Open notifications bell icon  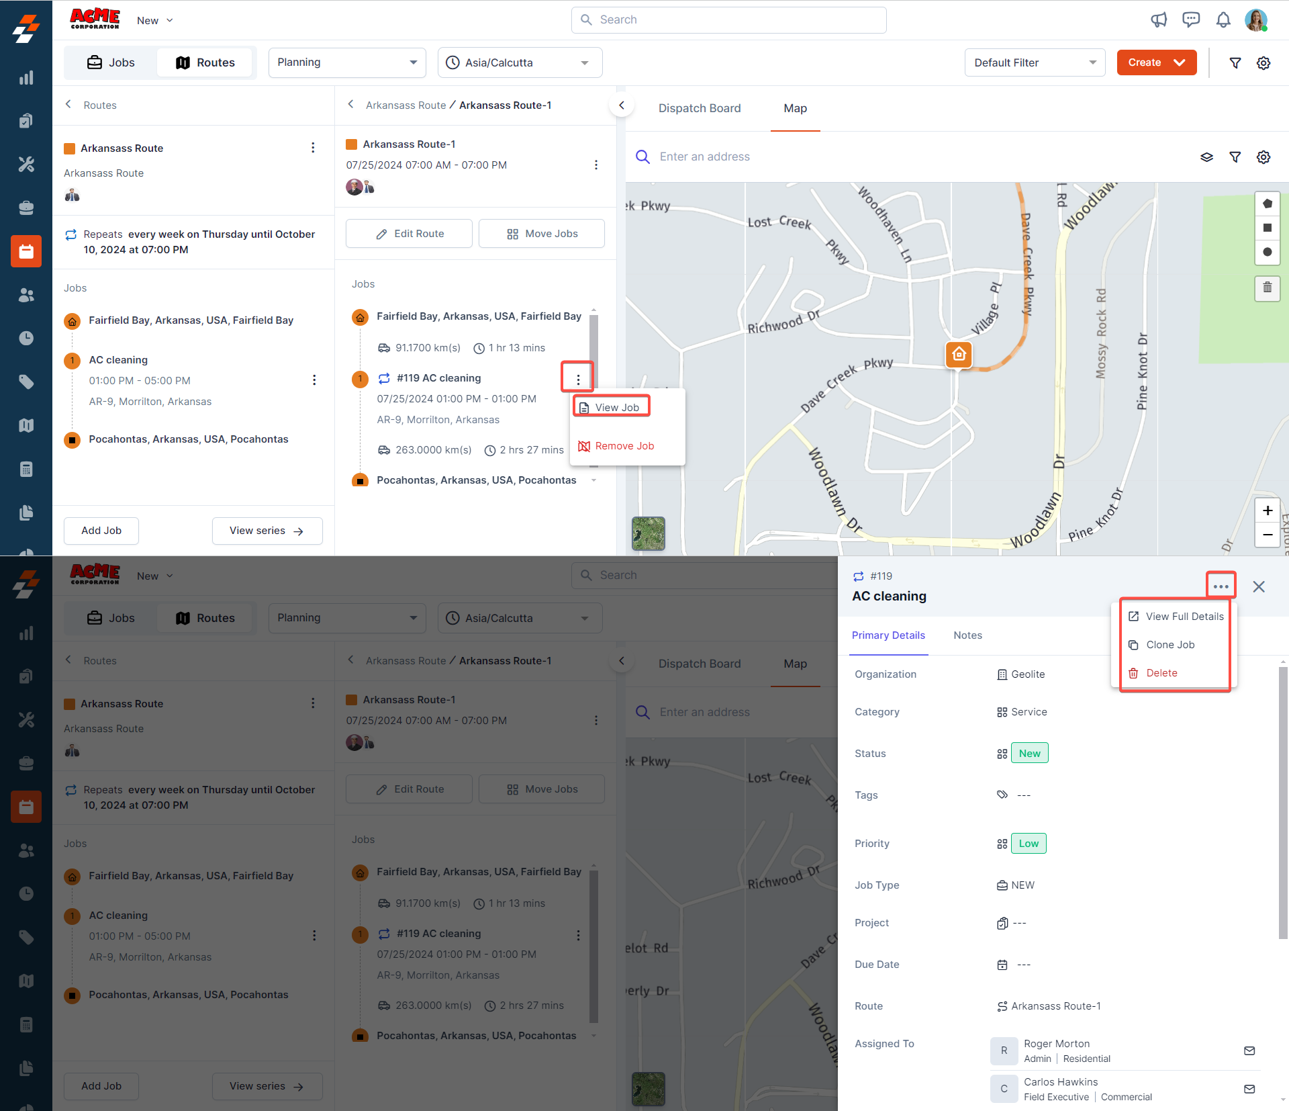click(1223, 20)
